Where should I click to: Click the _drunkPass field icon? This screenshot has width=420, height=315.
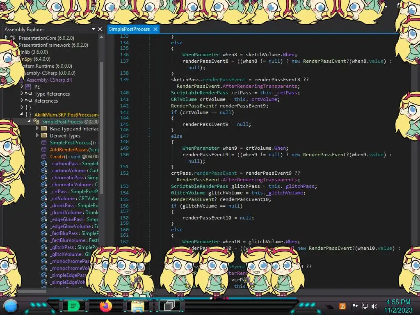[x=44, y=205]
